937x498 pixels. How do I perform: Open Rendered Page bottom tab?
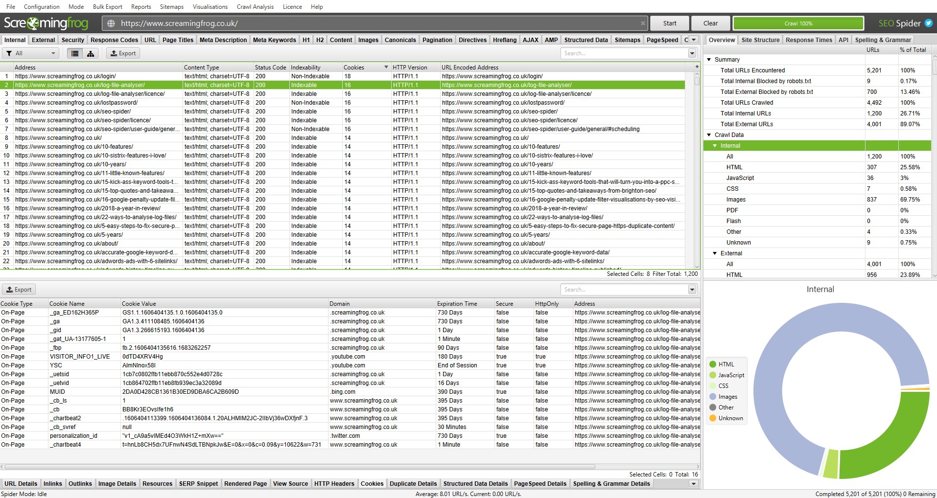tap(245, 484)
